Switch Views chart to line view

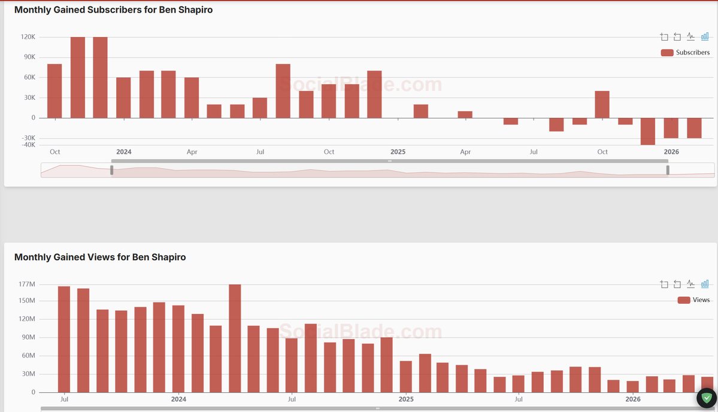690,284
